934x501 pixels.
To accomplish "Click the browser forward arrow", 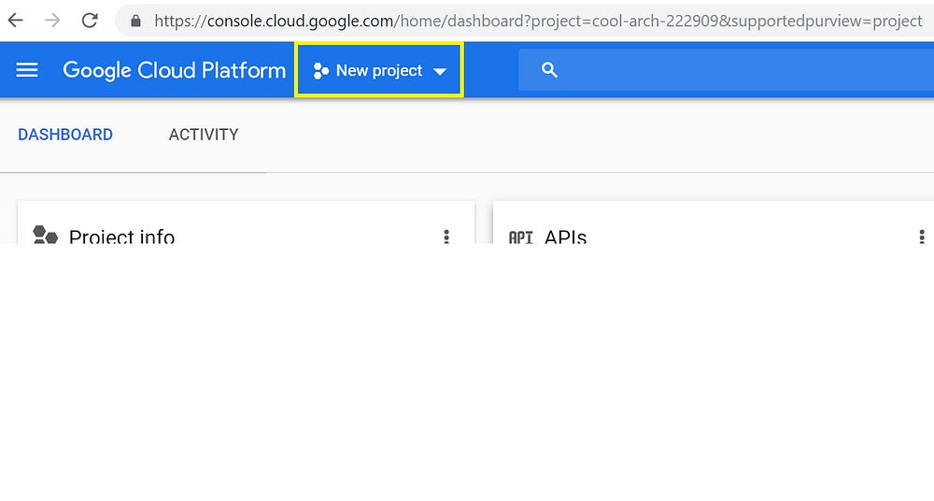I will 52,21.
